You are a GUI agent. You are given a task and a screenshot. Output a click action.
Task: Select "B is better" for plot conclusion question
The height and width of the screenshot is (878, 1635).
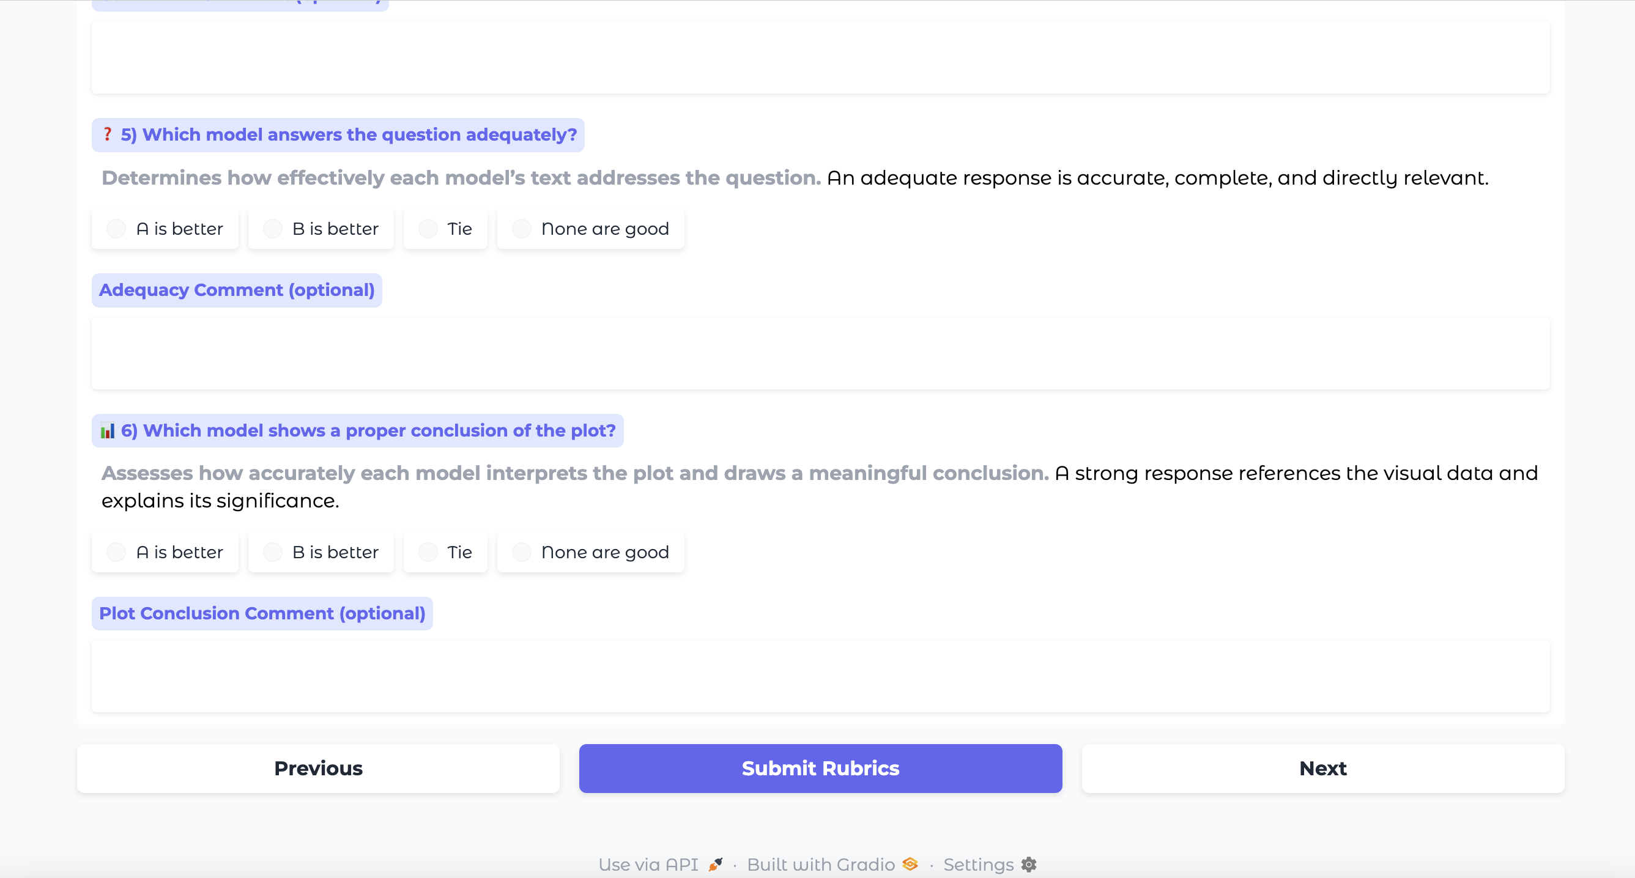272,552
